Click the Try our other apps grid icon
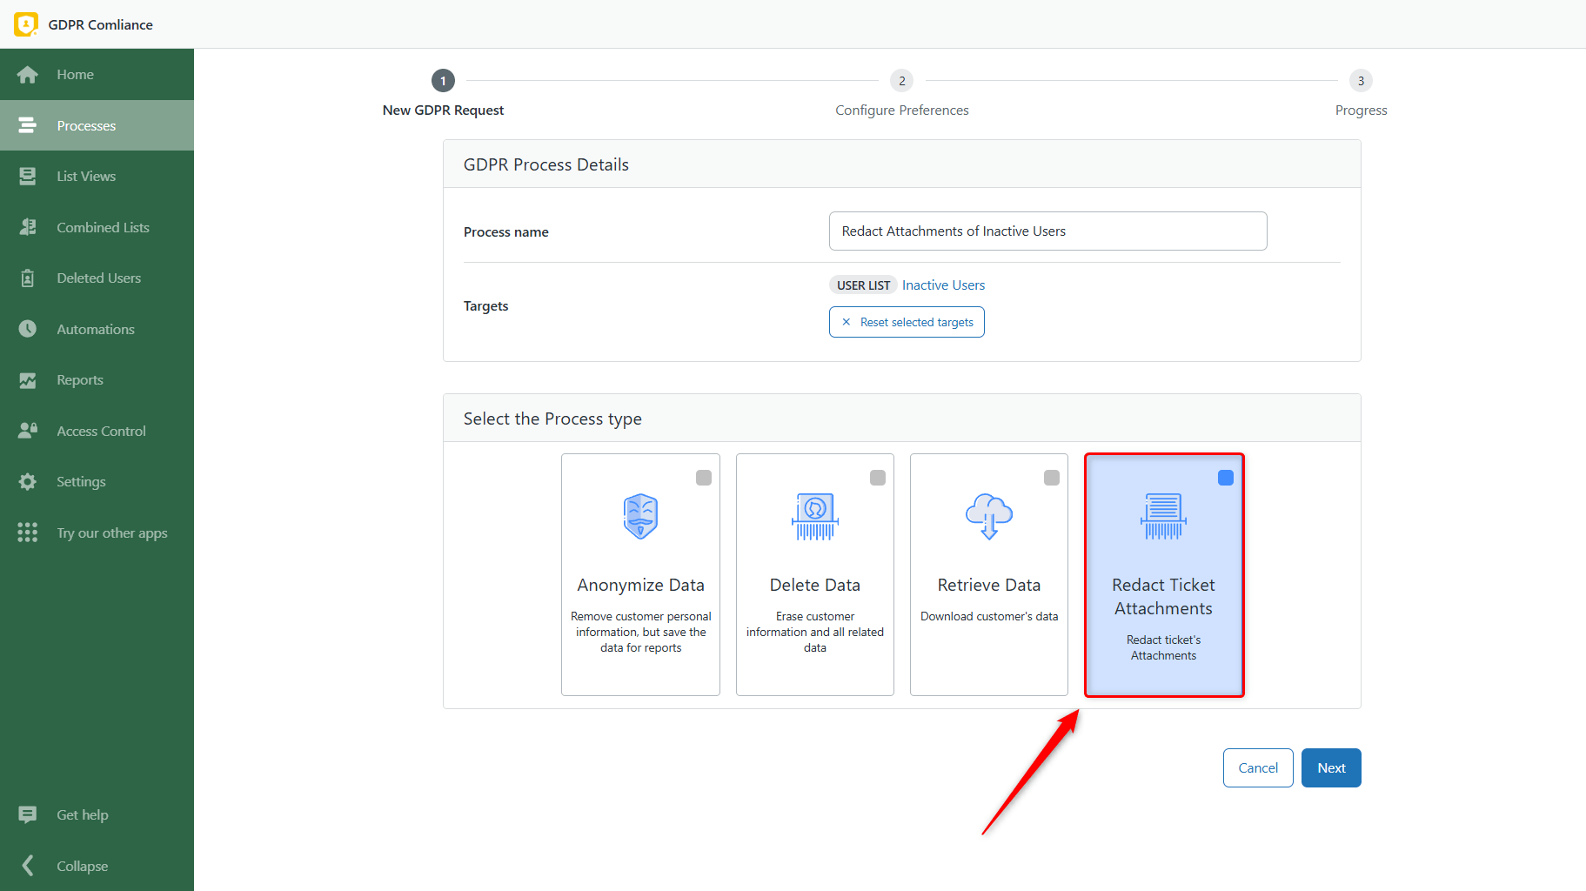This screenshot has height=891, width=1586. pos(28,533)
